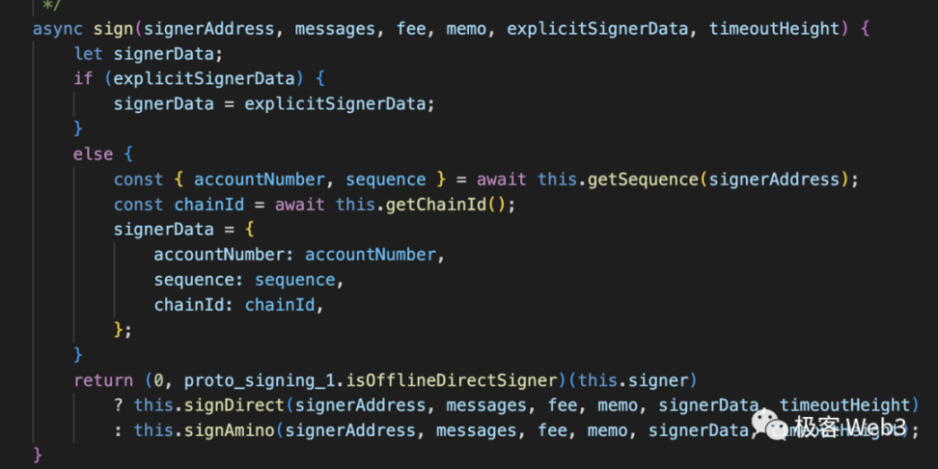The image size is (938, 469).
Task: Click the proto_signing_1 module reference
Action: pos(254,380)
